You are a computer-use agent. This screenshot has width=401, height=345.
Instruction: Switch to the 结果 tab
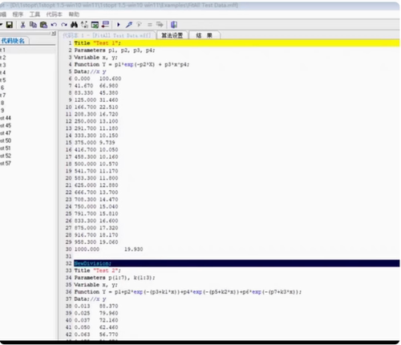205,35
